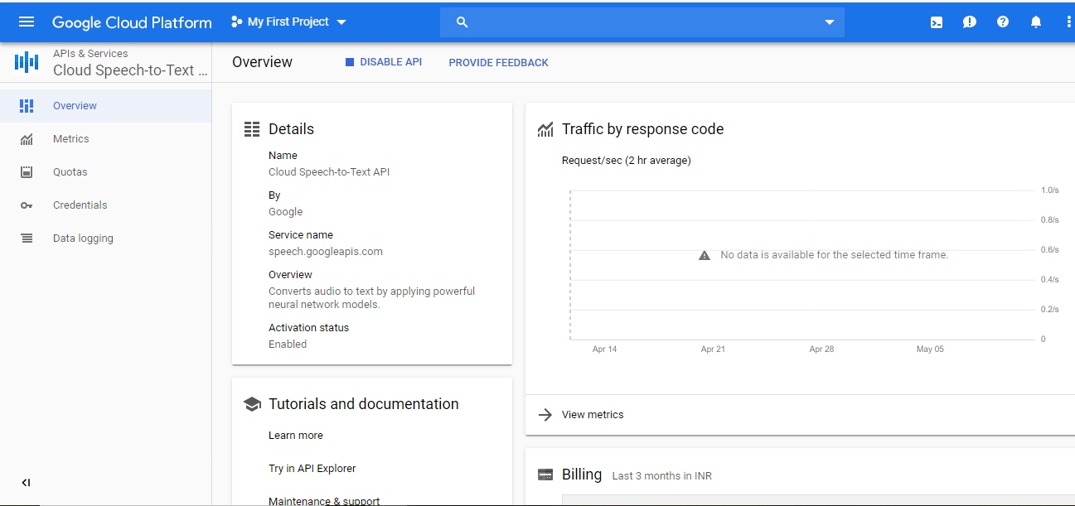Select Metrics in the sidebar
1075x506 pixels.
[106, 139]
